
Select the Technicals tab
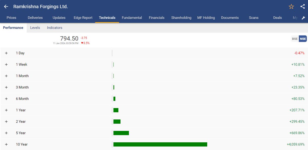107,18
